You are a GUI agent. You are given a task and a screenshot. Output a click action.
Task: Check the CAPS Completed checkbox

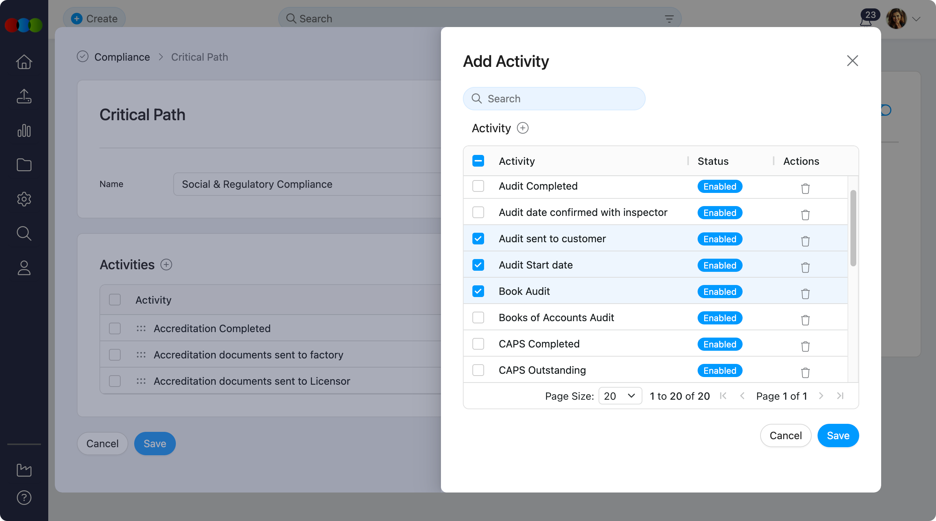(x=478, y=344)
